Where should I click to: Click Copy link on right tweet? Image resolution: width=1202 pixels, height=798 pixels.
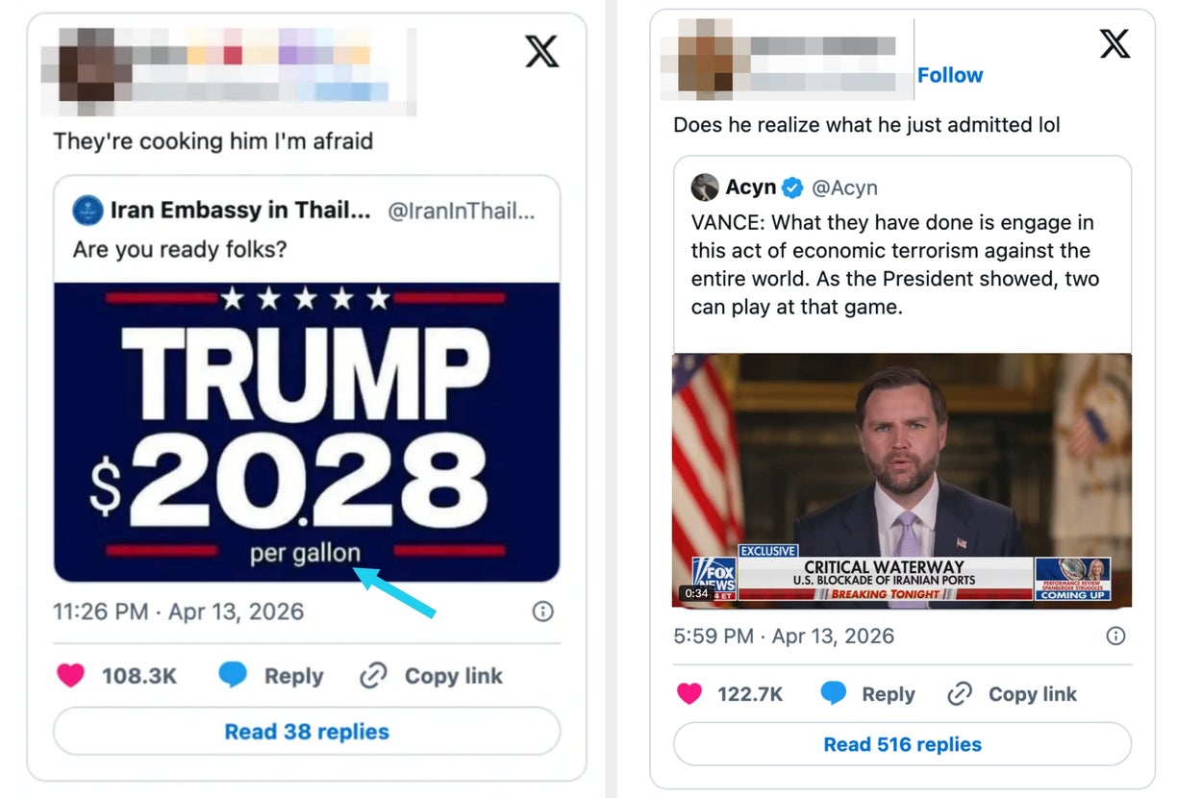[x=1032, y=694]
